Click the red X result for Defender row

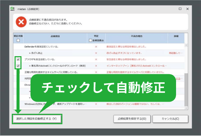pyautogui.click(x=96, y=47)
